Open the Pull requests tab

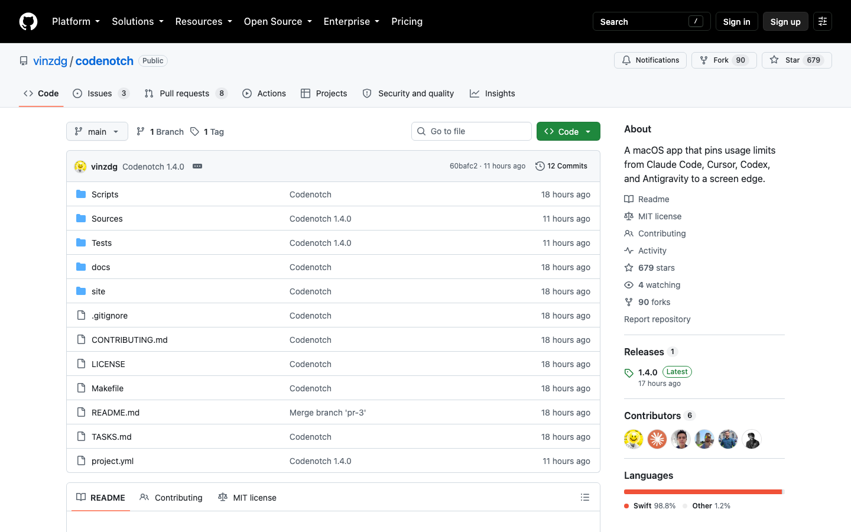point(186,93)
